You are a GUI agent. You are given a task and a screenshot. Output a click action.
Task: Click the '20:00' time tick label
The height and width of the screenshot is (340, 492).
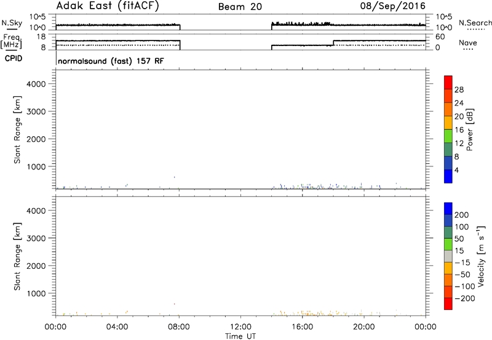363,327
